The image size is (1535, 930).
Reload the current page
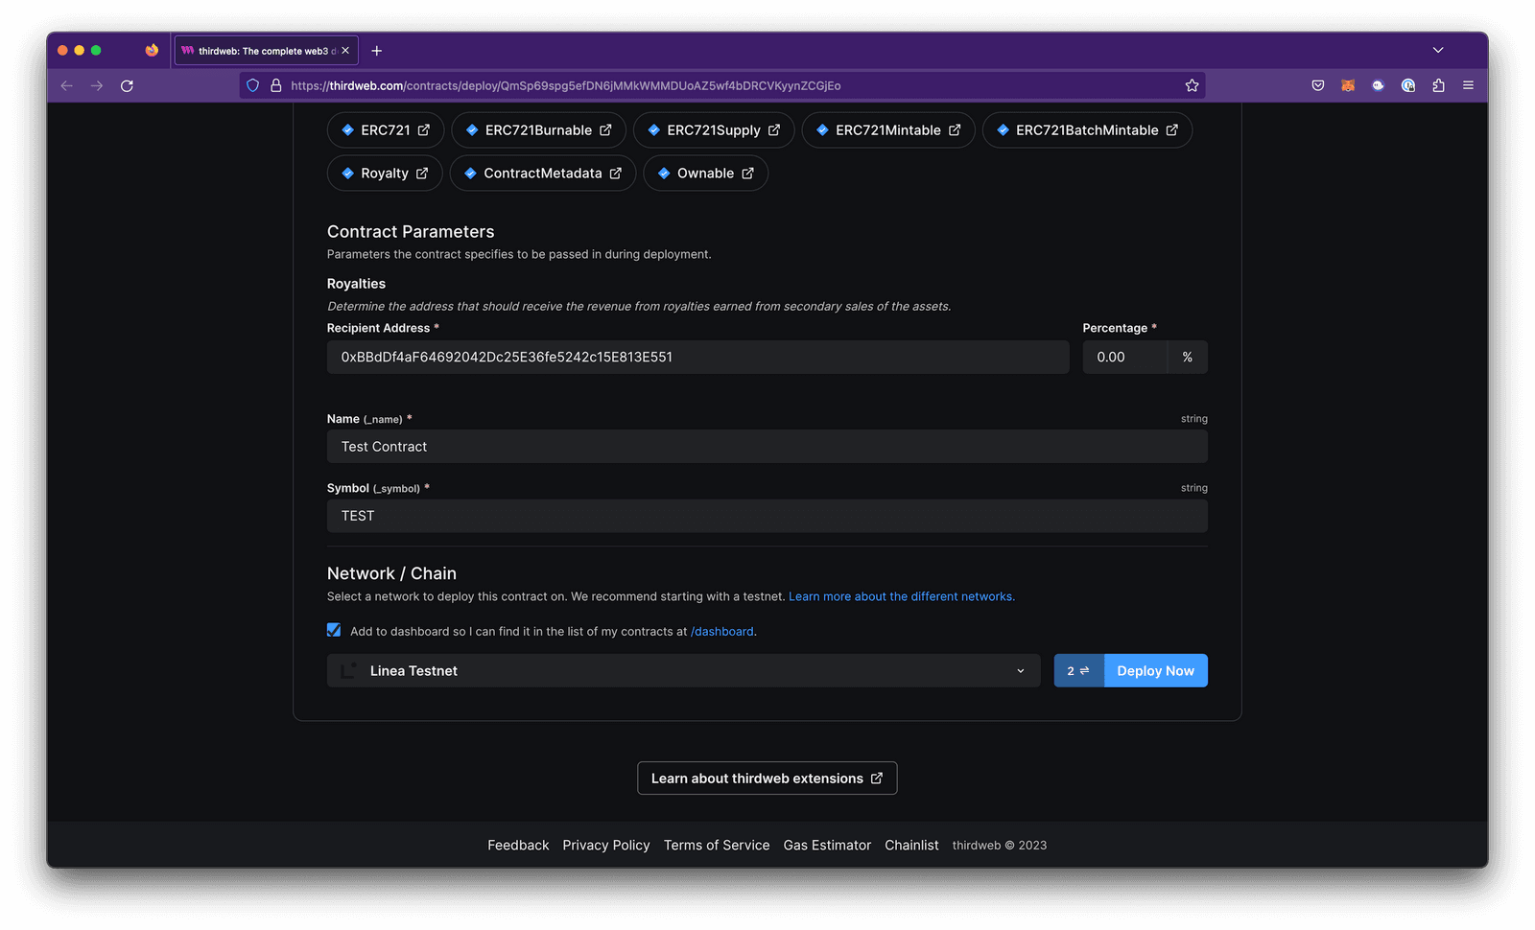click(x=127, y=85)
